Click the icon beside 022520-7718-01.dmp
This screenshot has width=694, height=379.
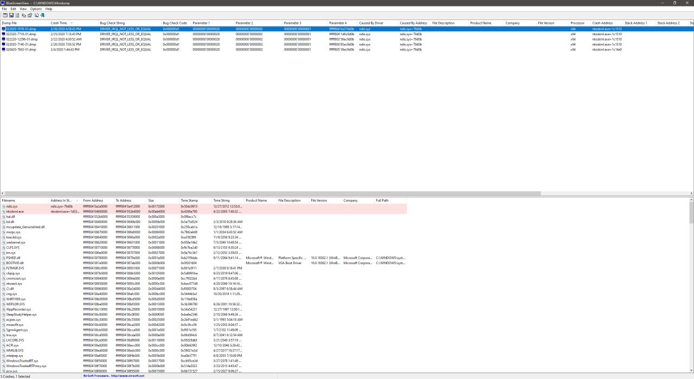(x=4, y=34)
